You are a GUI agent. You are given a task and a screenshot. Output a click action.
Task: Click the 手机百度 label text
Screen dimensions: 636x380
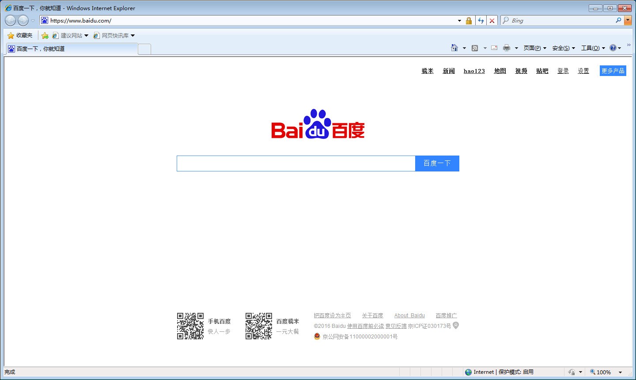[x=220, y=321]
